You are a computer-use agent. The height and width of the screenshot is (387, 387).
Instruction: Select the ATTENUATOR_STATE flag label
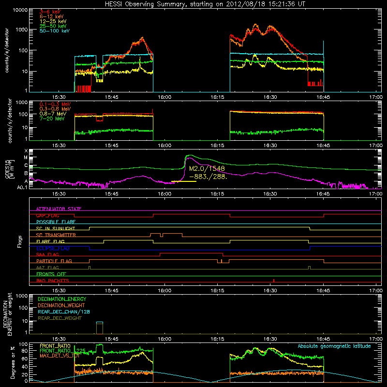[x=59, y=209]
